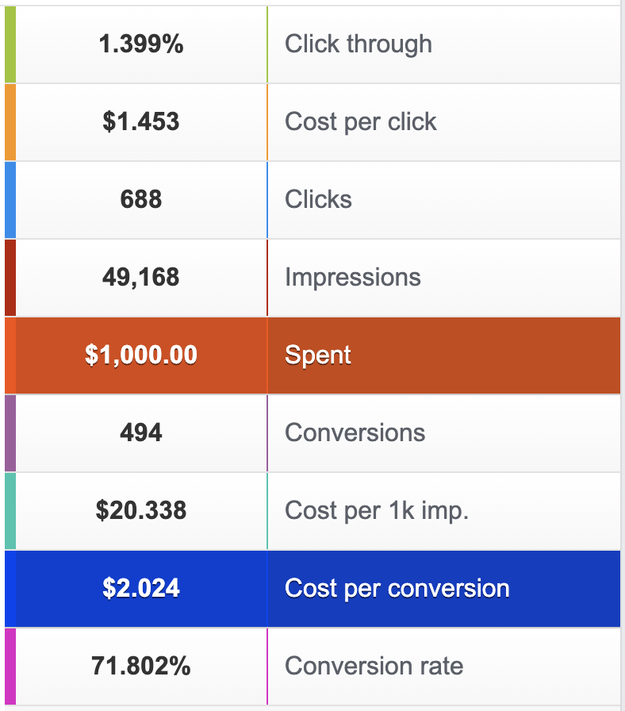Viewport: 625px width, 711px height.
Task: Click the dark red Impressions color swatch
Action: (10, 278)
